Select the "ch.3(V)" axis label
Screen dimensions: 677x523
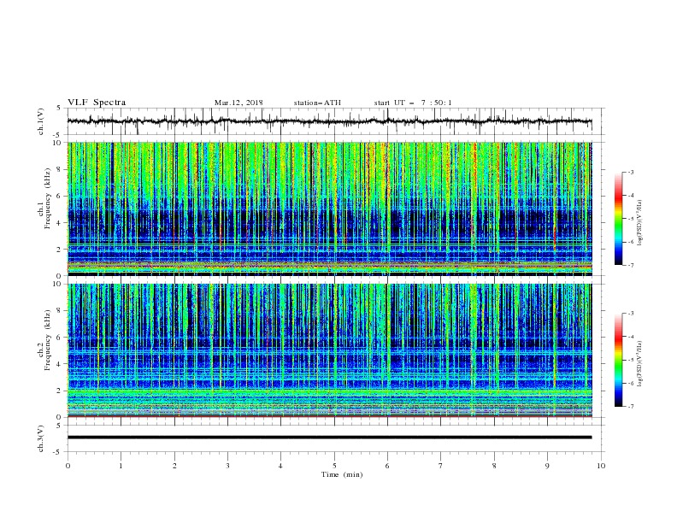41,438
